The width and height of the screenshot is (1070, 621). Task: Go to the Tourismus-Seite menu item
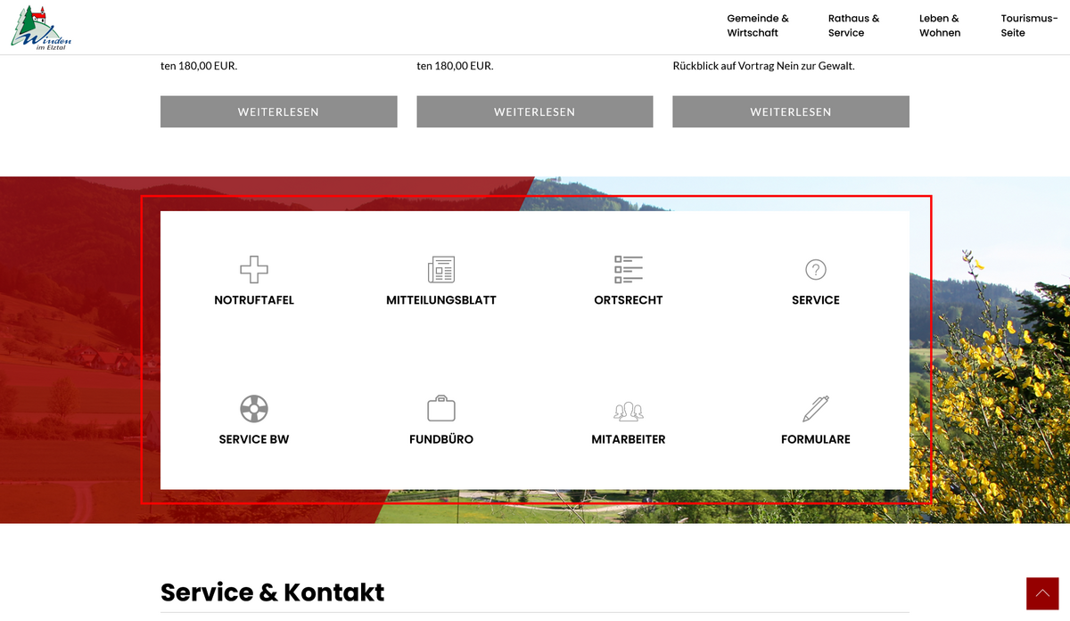pyautogui.click(x=1029, y=26)
